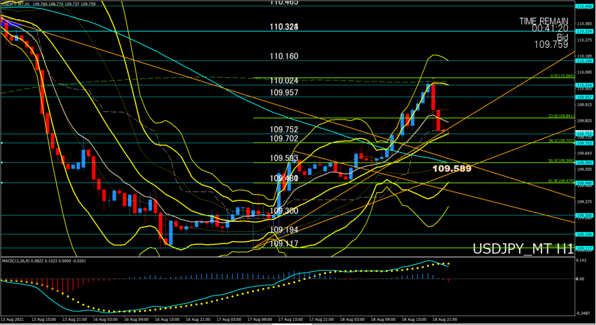This screenshot has height=325, width=596.
Task: Click the large white 109.194 level label
Action: [x=284, y=230]
